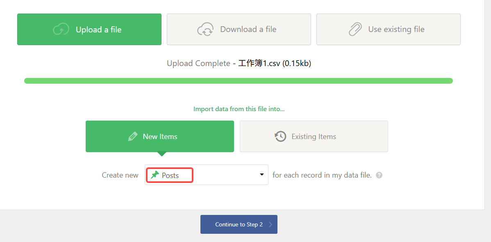This screenshot has width=491, height=242.
Task: Click the green upload progress bar
Action: 238,81
